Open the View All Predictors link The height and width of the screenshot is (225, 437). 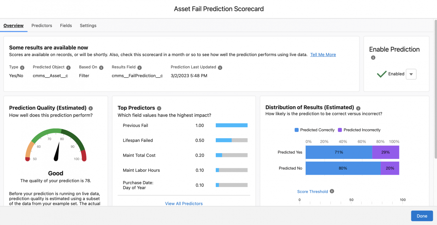(x=184, y=203)
